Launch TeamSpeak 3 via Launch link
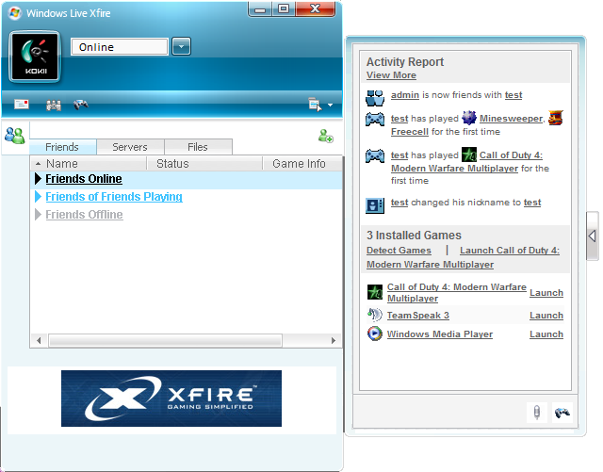 click(546, 316)
